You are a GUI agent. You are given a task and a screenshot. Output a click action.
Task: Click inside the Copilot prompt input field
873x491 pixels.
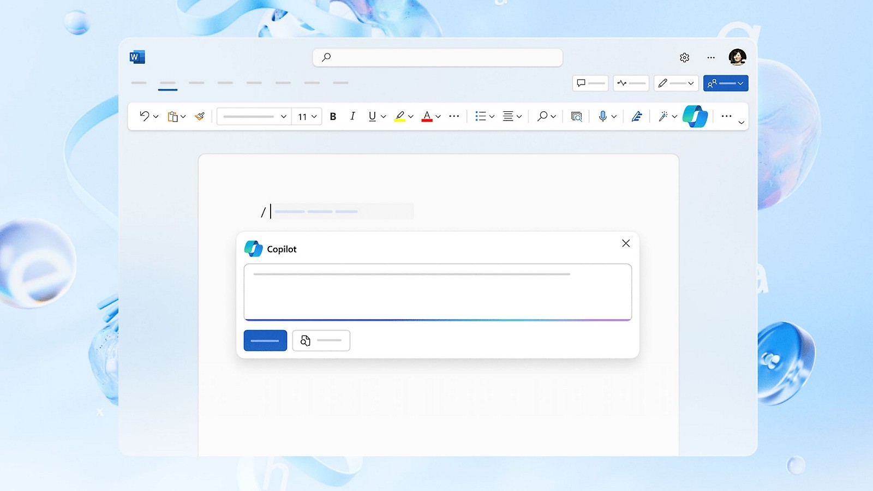[x=436, y=292]
